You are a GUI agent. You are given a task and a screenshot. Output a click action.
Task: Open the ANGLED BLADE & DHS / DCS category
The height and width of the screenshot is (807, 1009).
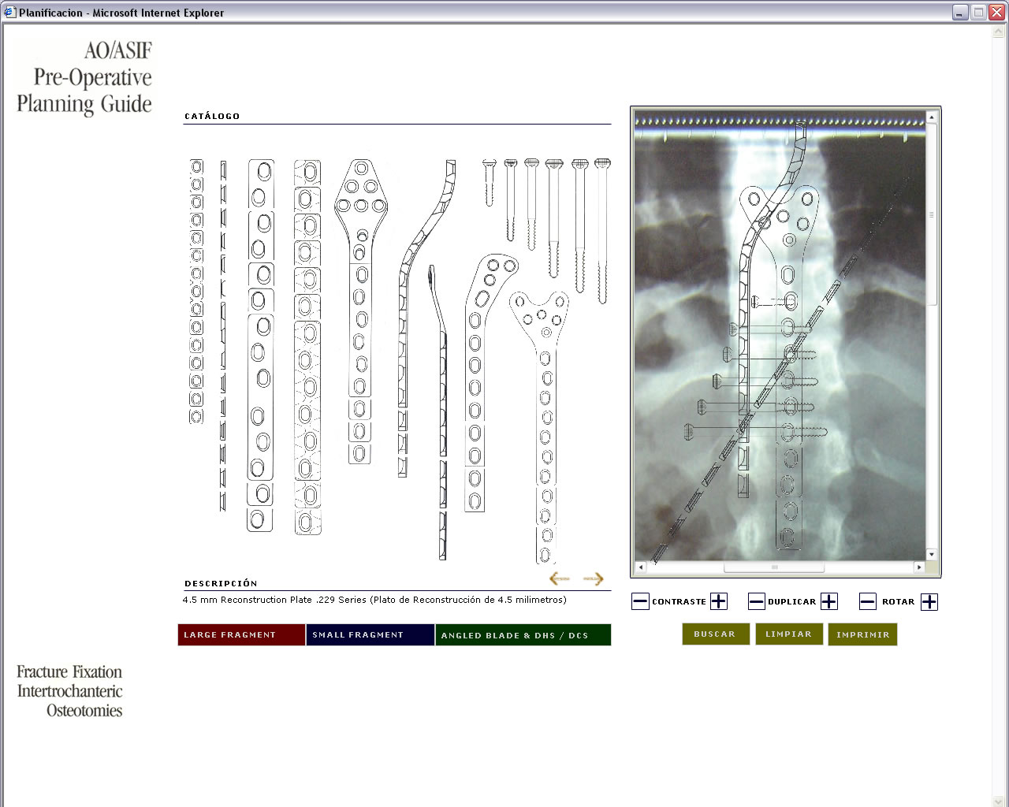523,634
